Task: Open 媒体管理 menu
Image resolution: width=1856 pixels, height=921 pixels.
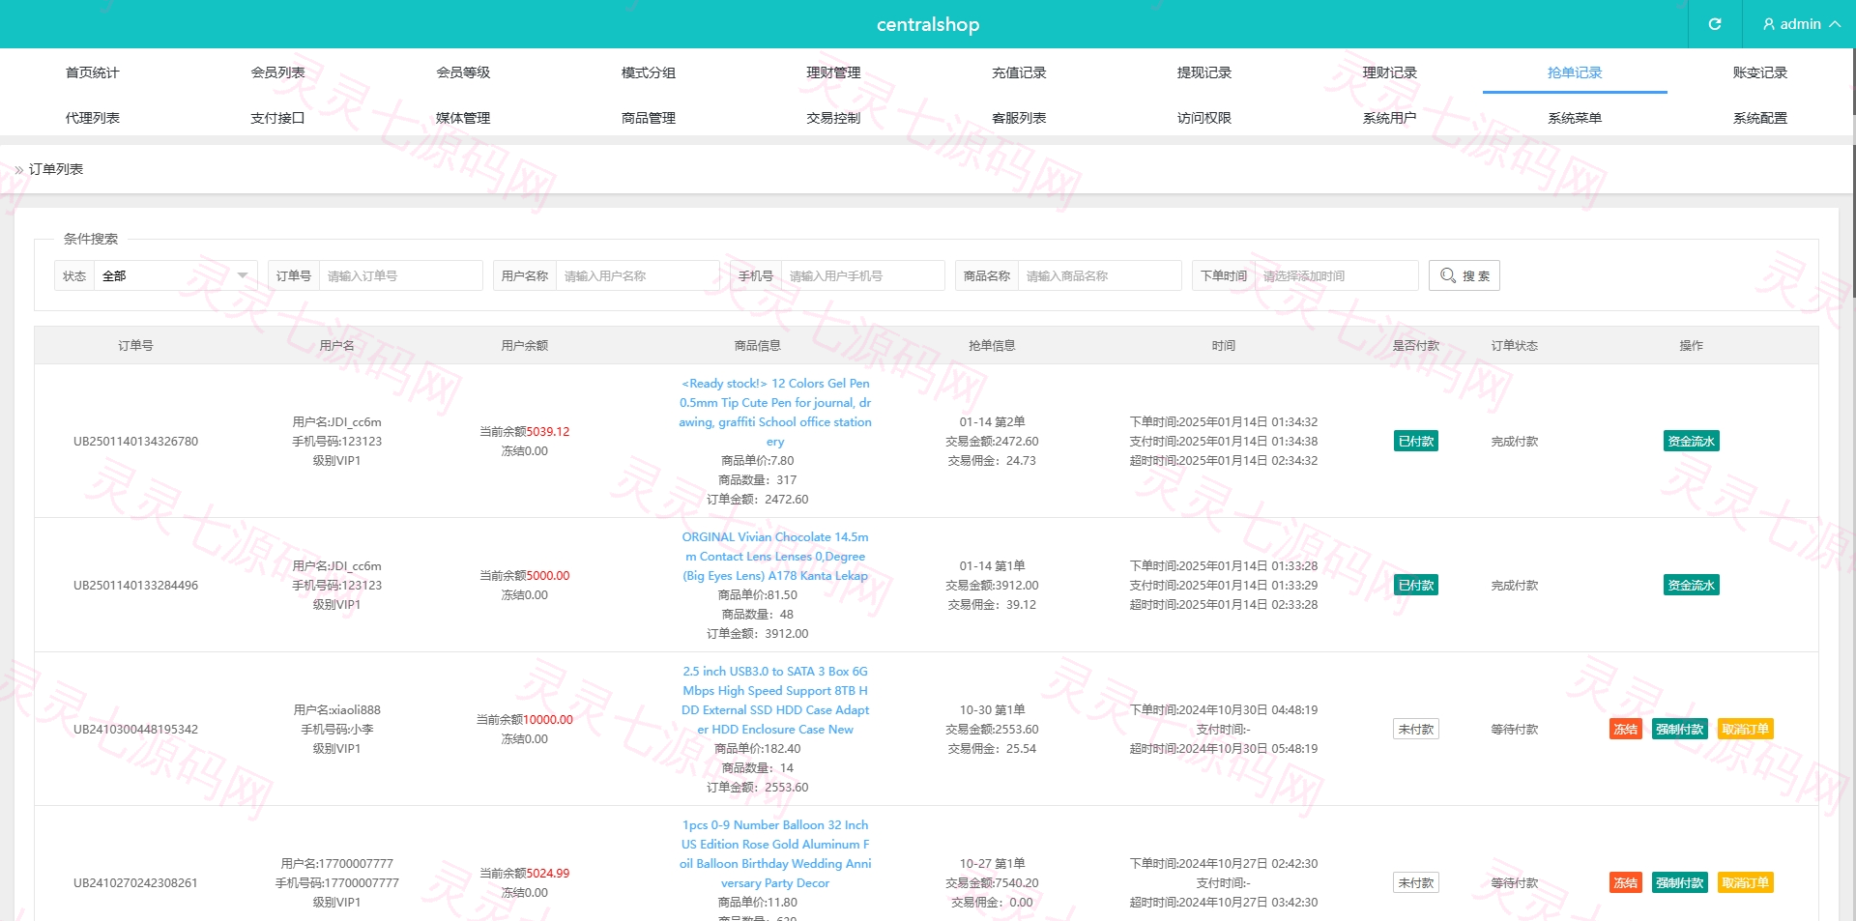Action: point(463,118)
